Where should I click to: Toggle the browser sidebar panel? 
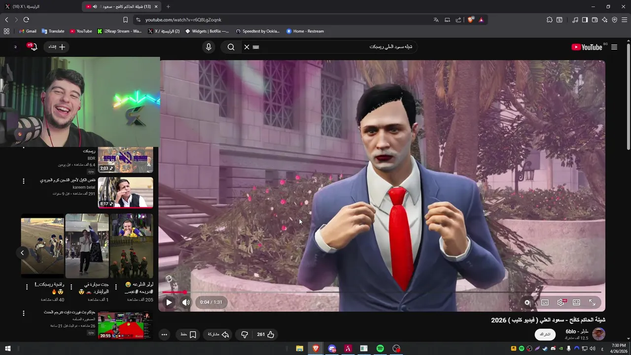pyautogui.click(x=585, y=20)
